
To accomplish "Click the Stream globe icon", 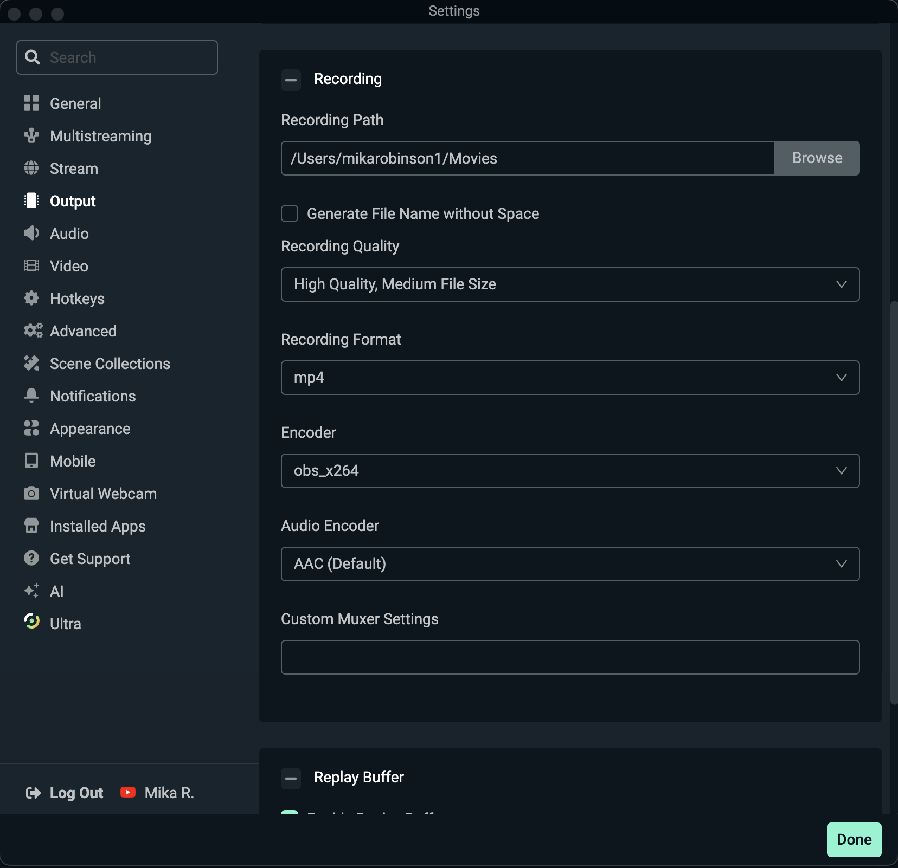I will [31, 169].
